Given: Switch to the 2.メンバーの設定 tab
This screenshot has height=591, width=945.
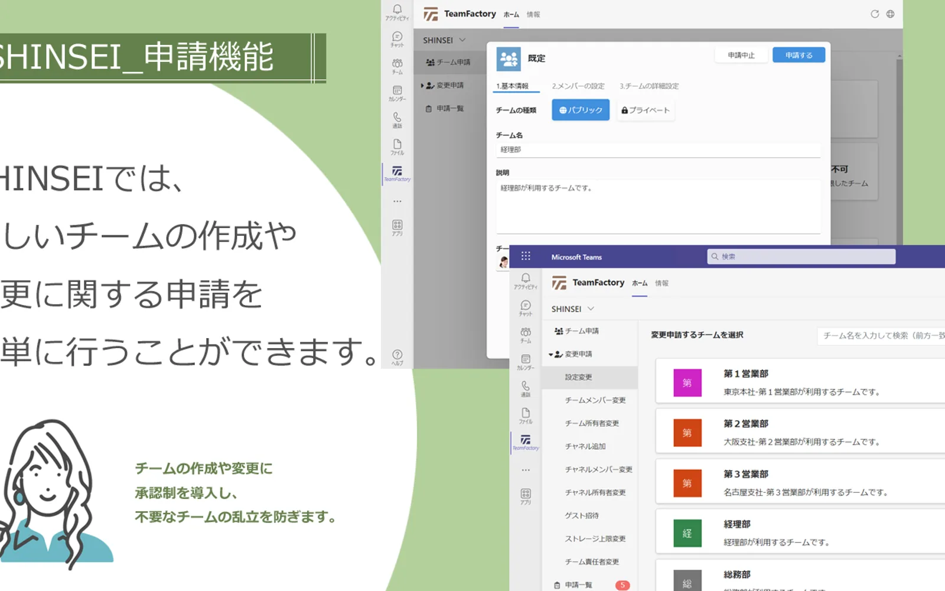Looking at the screenshot, I should [x=578, y=86].
